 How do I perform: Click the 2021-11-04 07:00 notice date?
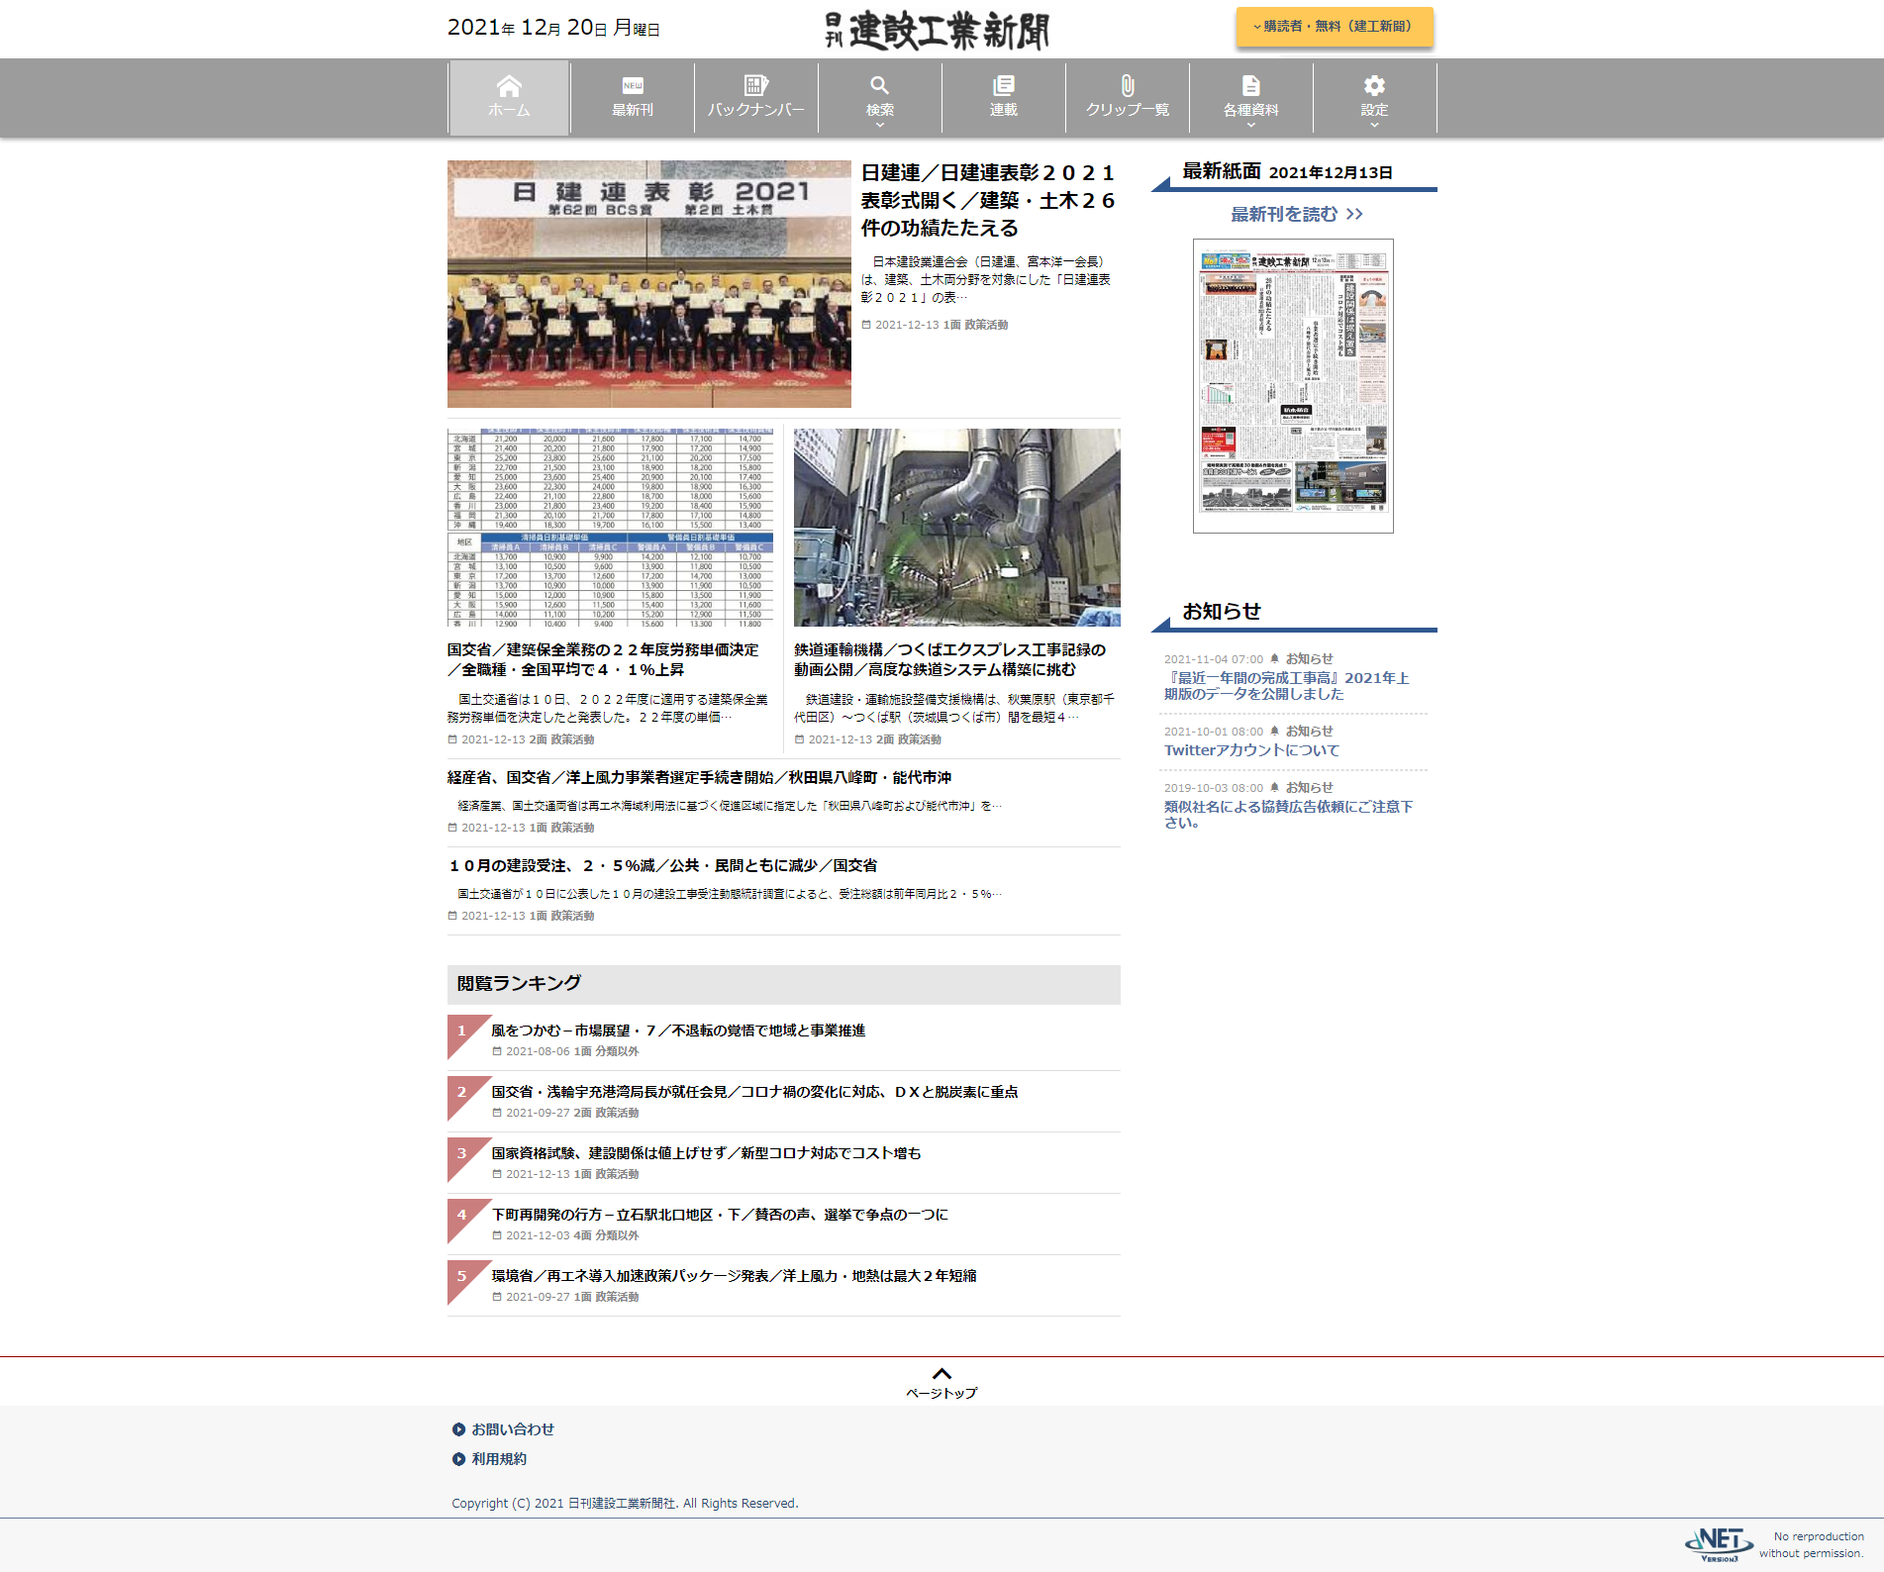click(x=1214, y=659)
